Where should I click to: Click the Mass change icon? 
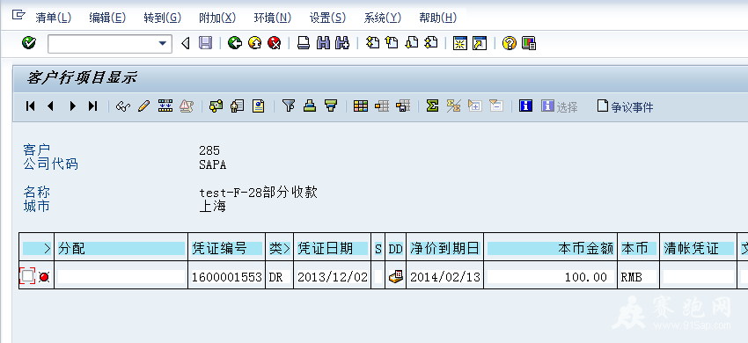[x=165, y=106]
